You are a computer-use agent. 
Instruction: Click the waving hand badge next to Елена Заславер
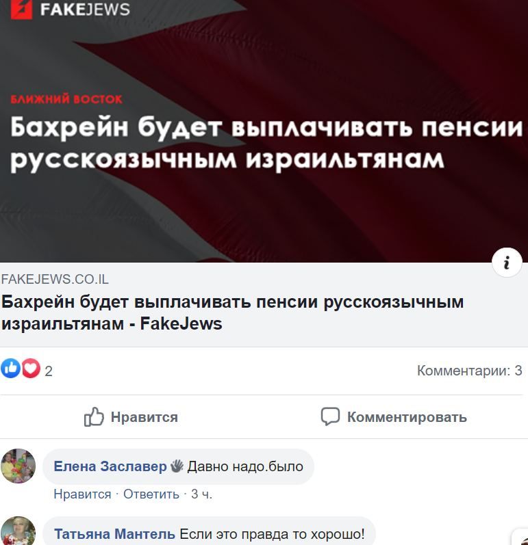coord(177,466)
